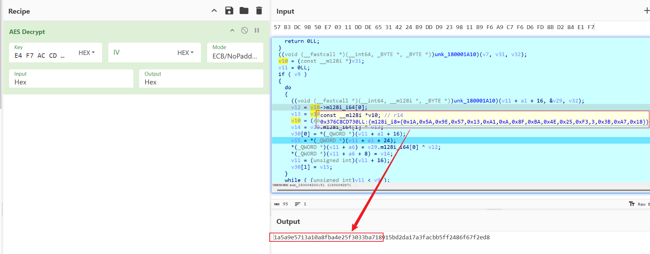Open the IV HEX format dropdown
The width and height of the screenshot is (650, 254).
pyautogui.click(x=185, y=53)
